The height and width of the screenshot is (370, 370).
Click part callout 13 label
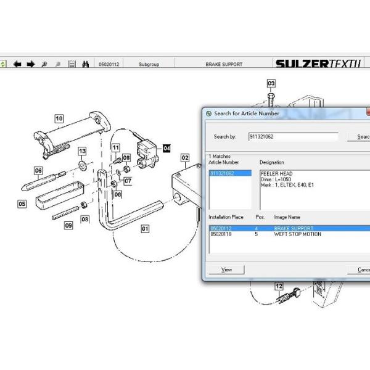click(82, 151)
